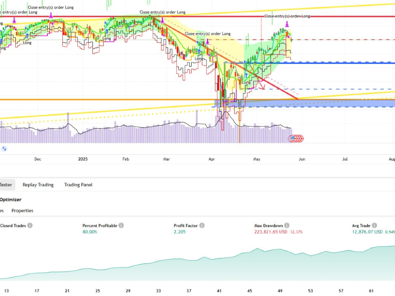Click the Jul label on time axis
Image resolution: width=395 pixels, height=296 pixels.
tap(345, 159)
